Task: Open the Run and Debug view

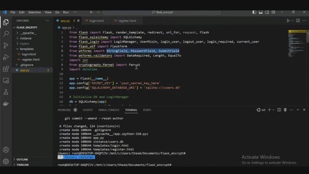Action: pyautogui.click(x=6, y=57)
